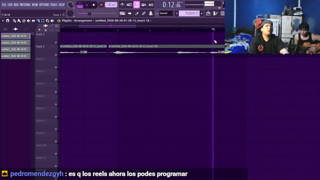Open the OPTIONS menu

pos(44,5)
